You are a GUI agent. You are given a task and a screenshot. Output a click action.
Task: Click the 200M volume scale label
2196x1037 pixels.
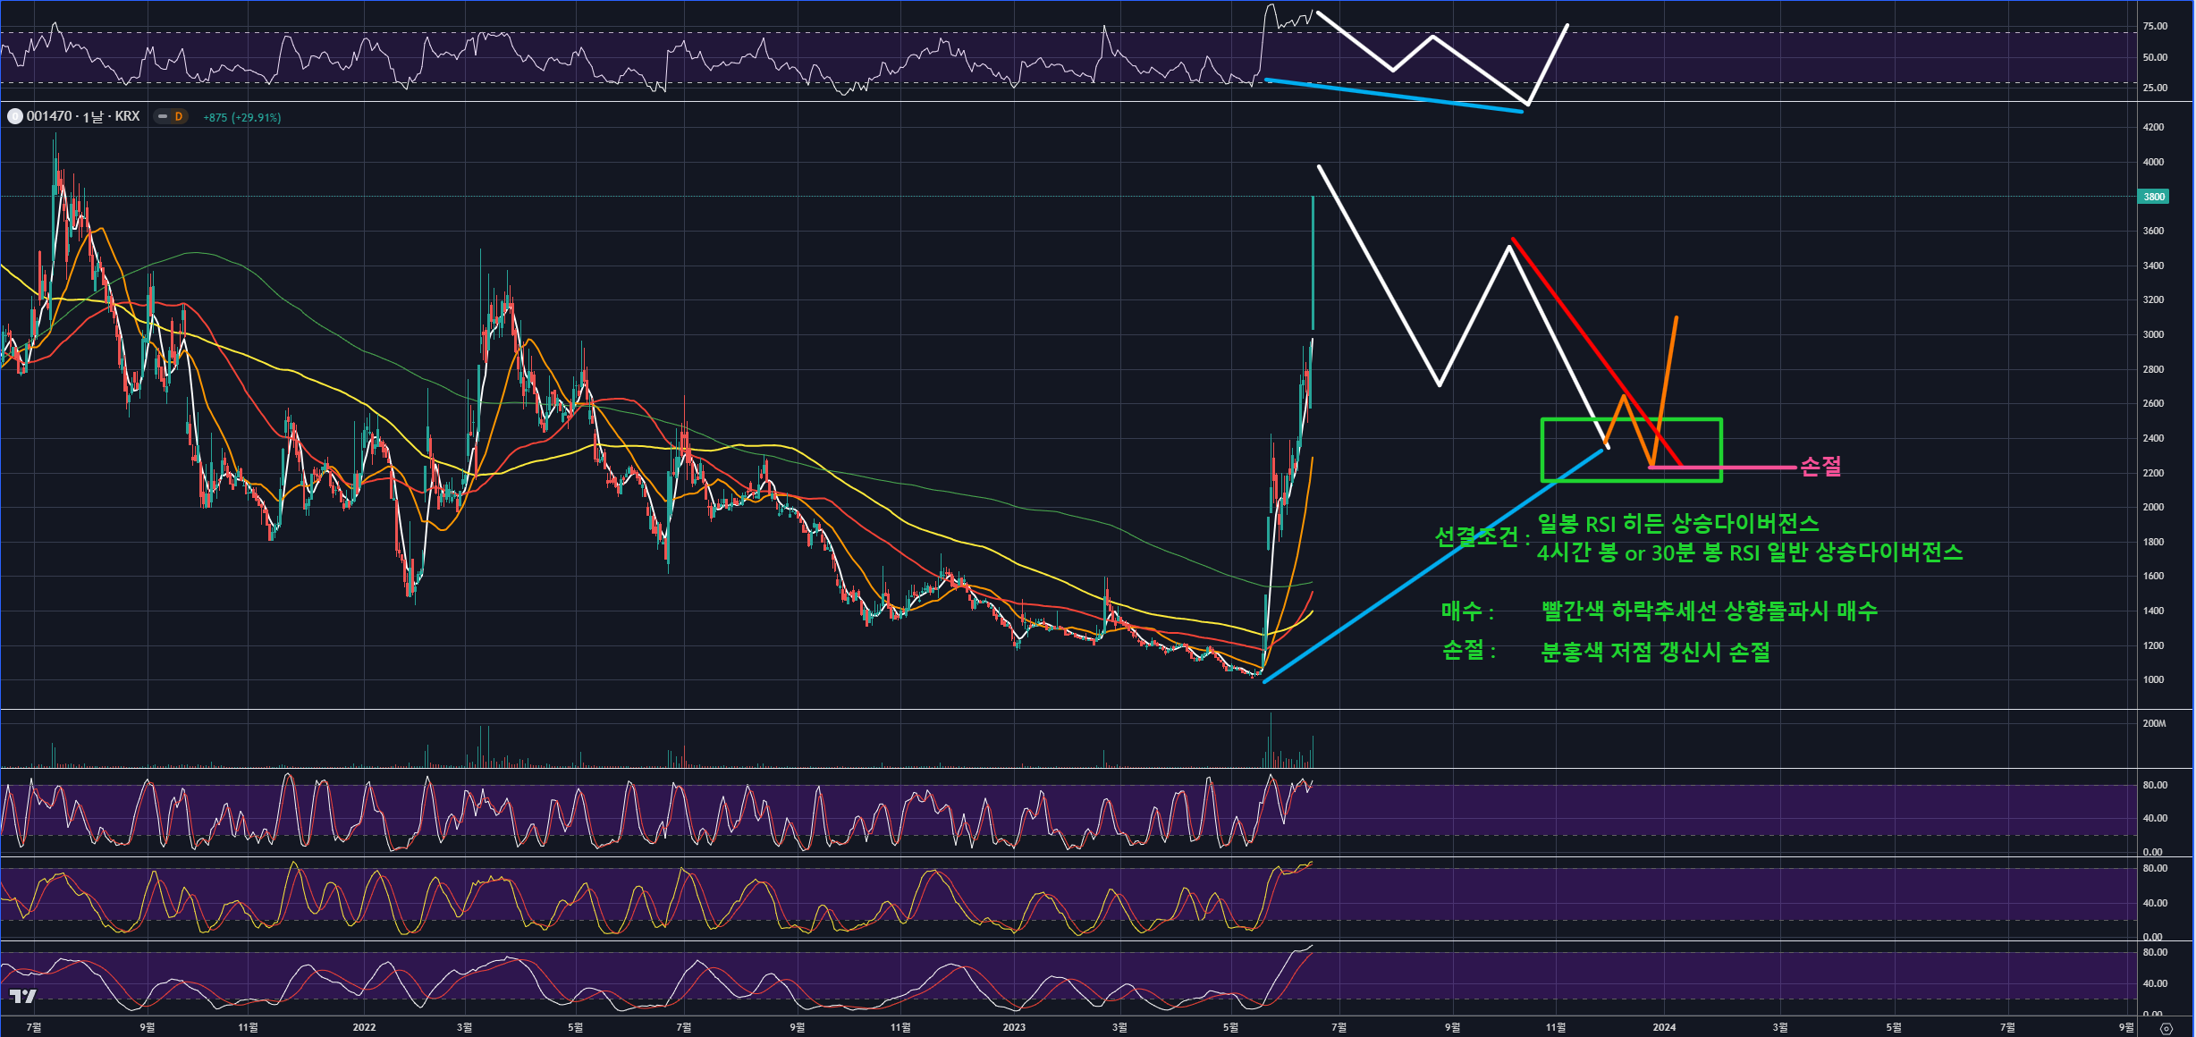click(2154, 723)
